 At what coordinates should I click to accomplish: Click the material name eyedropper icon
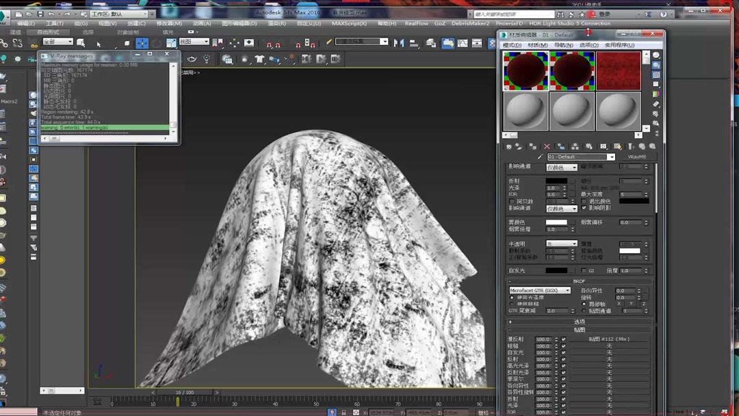coord(540,157)
